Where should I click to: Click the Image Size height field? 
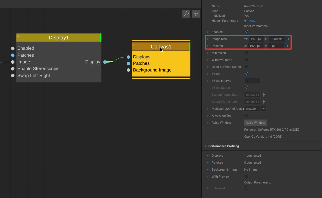(x=277, y=39)
